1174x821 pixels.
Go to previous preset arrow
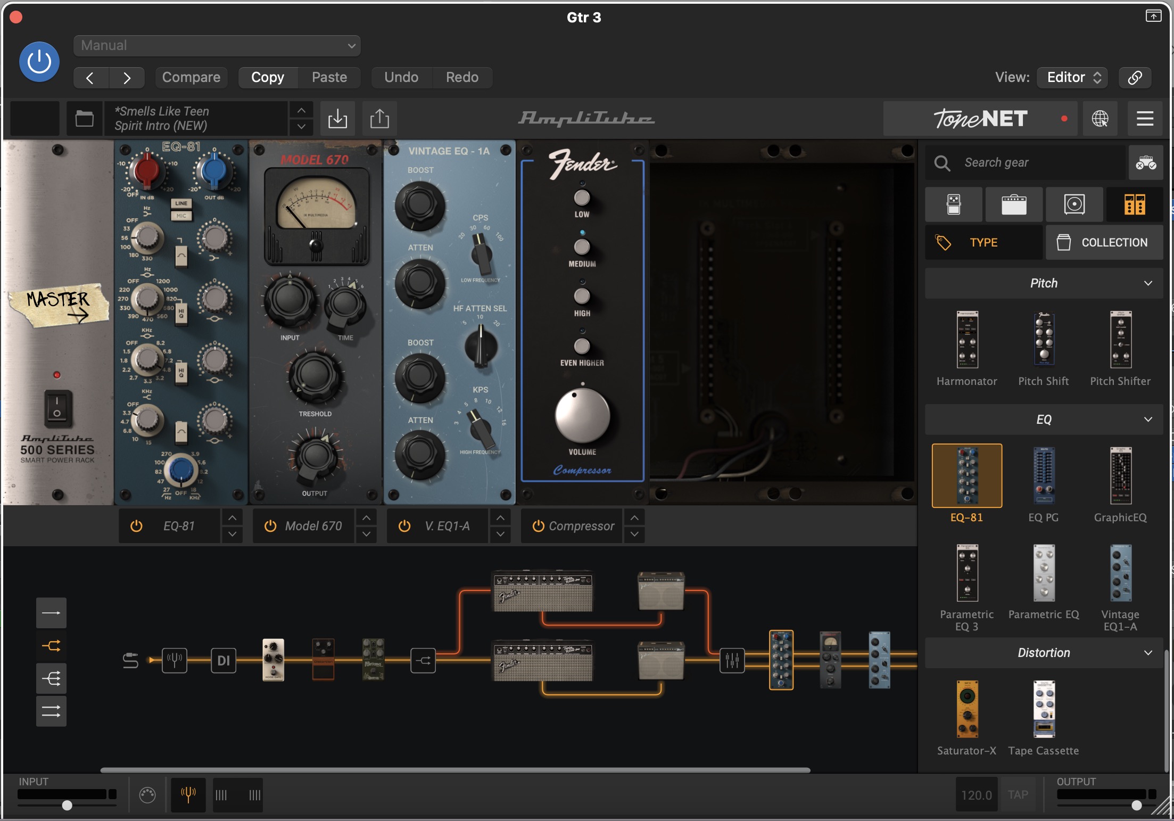91,78
